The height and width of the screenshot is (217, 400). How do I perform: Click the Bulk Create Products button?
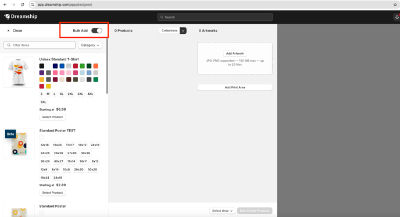click(x=255, y=211)
